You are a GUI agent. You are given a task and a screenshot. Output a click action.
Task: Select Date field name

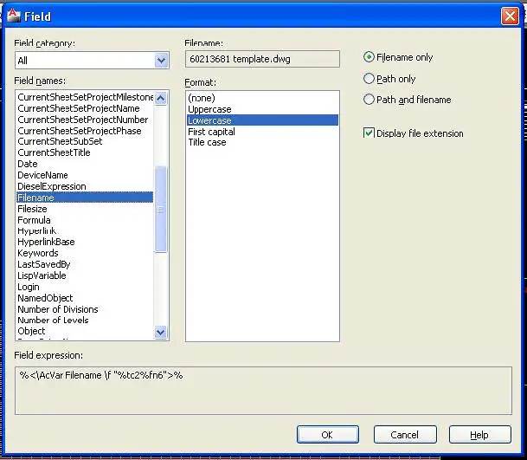coord(85,164)
